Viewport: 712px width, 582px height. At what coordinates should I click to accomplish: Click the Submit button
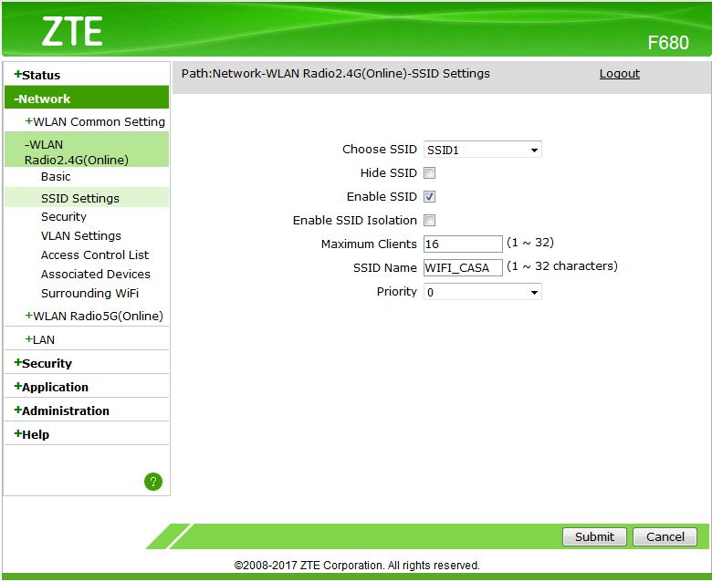[594, 536]
